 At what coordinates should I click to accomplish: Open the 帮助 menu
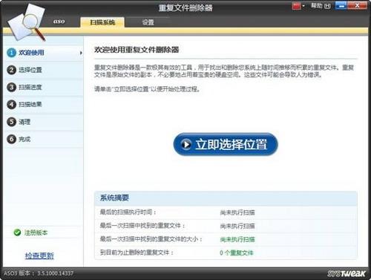321,6
